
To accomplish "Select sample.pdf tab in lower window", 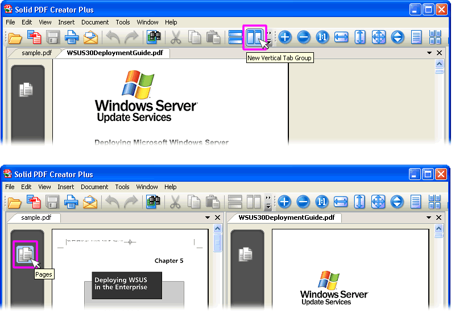I will [36, 217].
